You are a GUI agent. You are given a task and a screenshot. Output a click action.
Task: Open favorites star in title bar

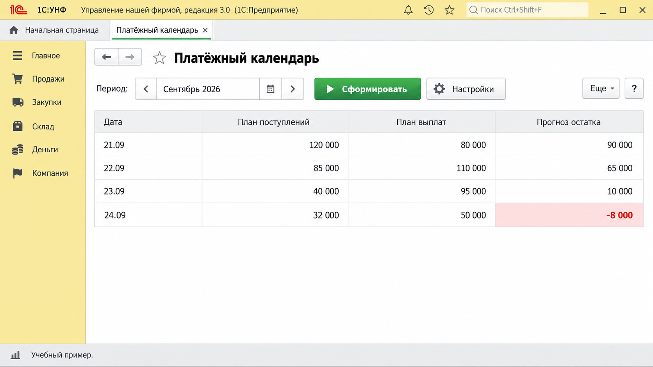450,10
